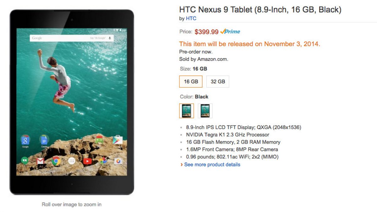The height and width of the screenshot is (212, 377).
Task: Click the Chrome icon on the tablet screen
Action: (x=56, y=161)
